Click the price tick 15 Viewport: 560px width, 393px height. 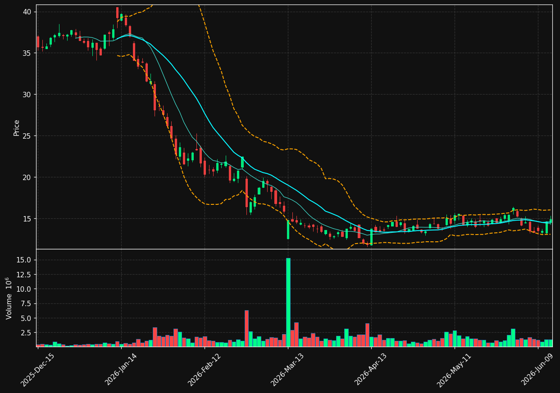click(x=27, y=219)
